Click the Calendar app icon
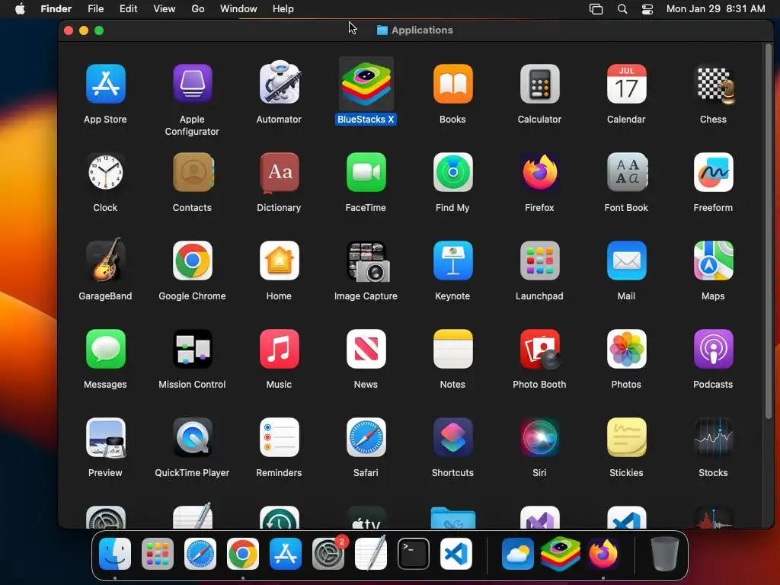 click(x=626, y=84)
